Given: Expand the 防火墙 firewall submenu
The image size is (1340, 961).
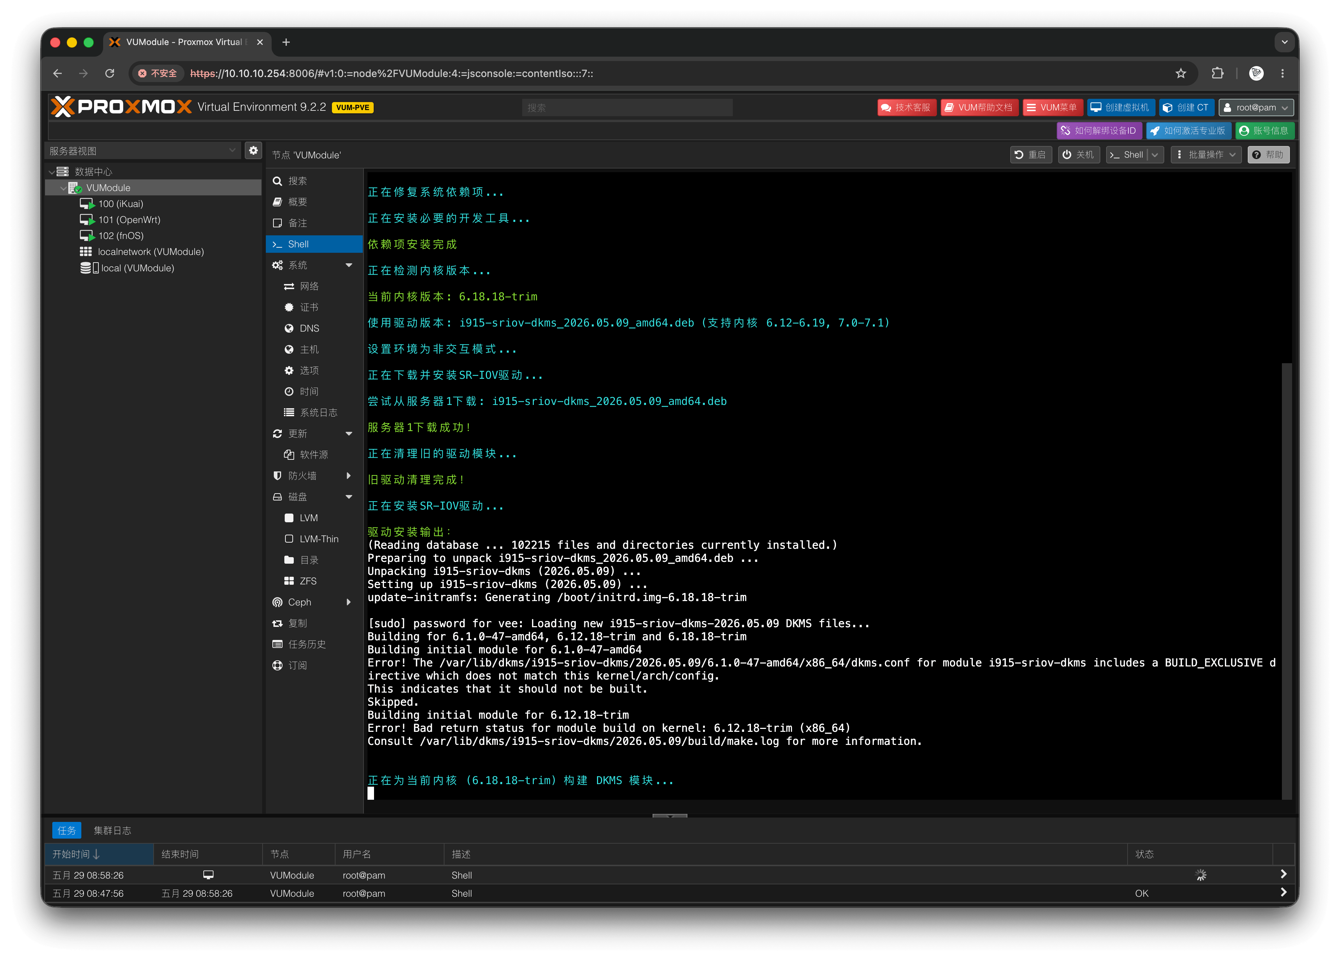Looking at the screenshot, I should pyautogui.click(x=349, y=476).
